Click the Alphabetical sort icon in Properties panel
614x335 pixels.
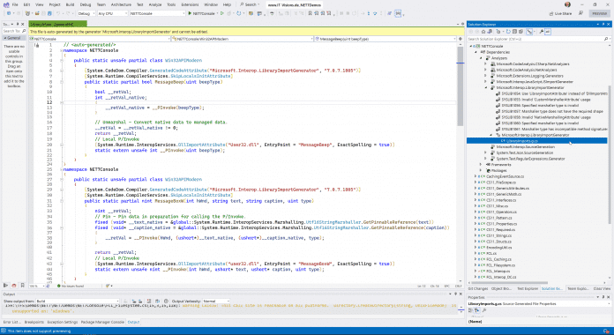click(476, 310)
